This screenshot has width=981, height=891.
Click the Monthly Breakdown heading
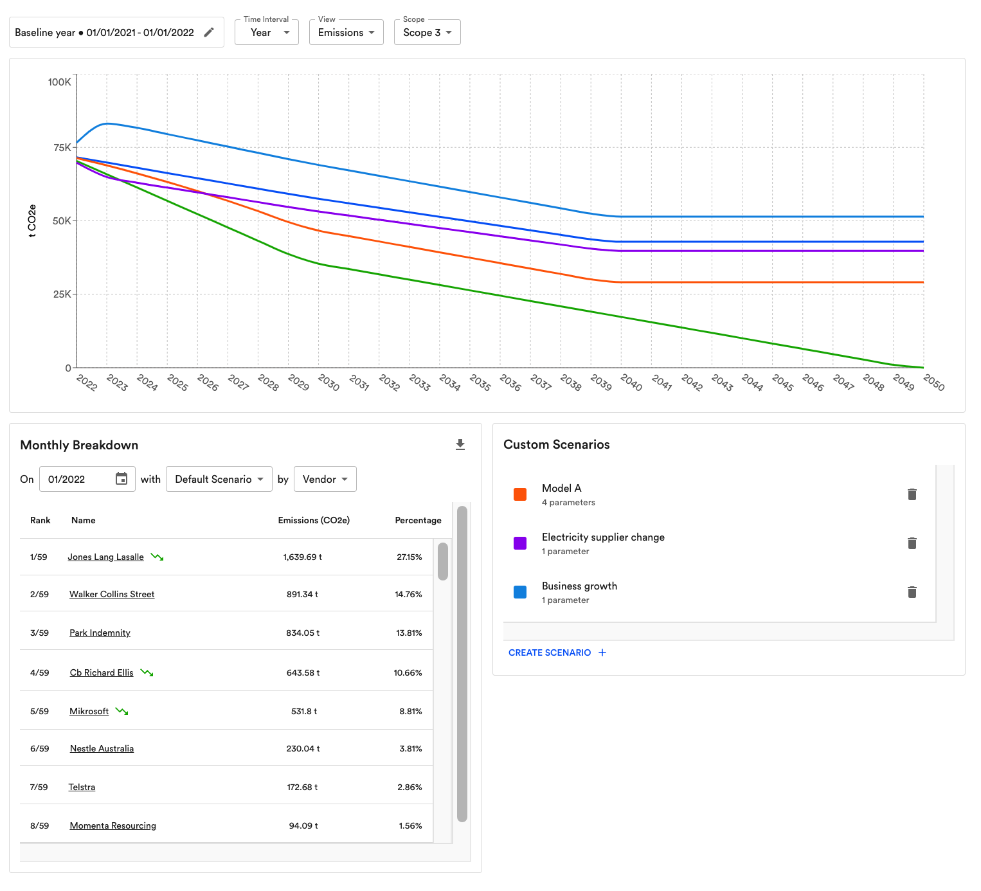click(79, 445)
